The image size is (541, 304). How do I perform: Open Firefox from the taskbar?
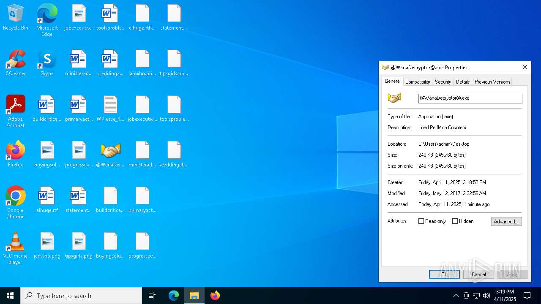[215, 296]
